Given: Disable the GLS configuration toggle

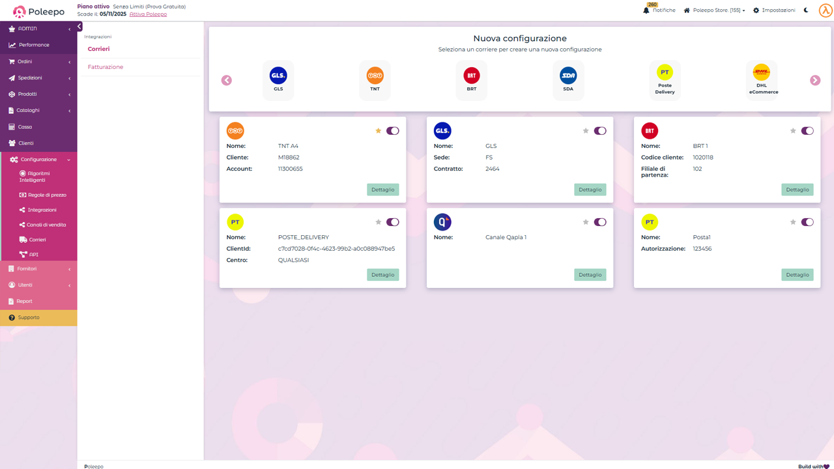Looking at the screenshot, I should tap(600, 131).
